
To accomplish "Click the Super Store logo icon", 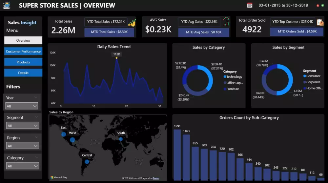I will point(7,6).
